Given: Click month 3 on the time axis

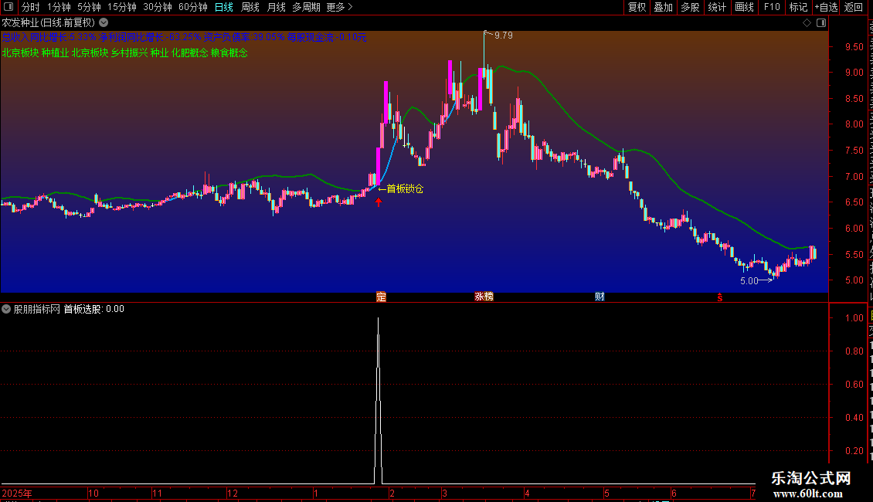Looking at the screenshot, I should point(444,493).
